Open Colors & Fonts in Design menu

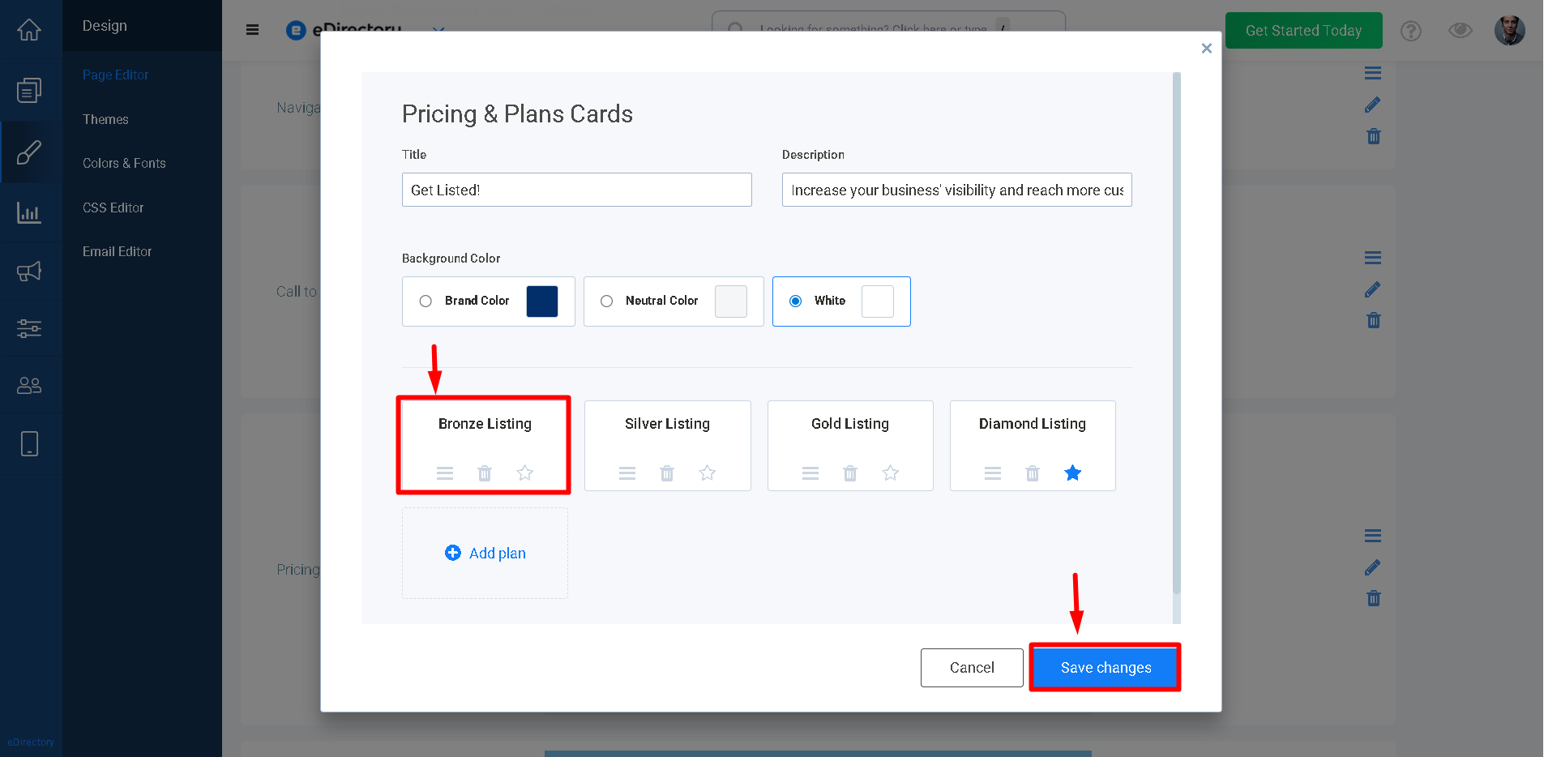124,163
